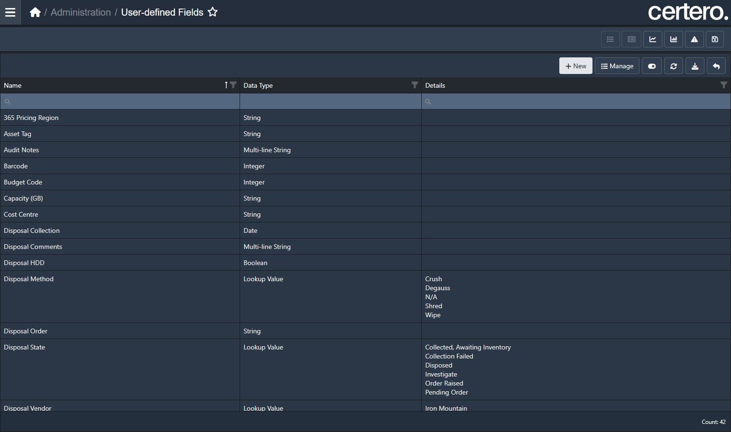Screen dimensions: 731x432
Task: Click the curved back arrow button
Action: click(x=716, y=66)
